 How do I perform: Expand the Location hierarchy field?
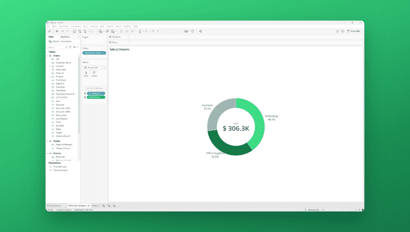point(50,66)
